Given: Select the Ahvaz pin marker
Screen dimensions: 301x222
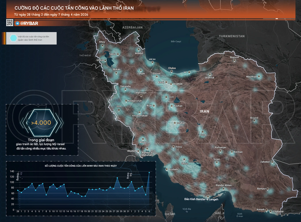Looking at the screenshot, I should click(143, 139).
